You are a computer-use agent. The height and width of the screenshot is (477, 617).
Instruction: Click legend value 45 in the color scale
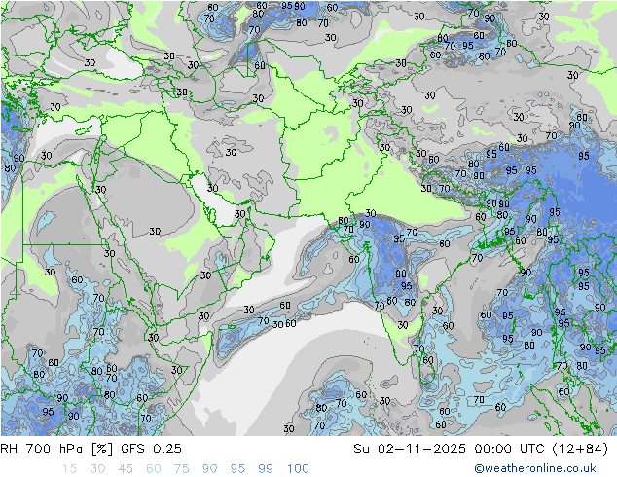[x=126, y=469]
